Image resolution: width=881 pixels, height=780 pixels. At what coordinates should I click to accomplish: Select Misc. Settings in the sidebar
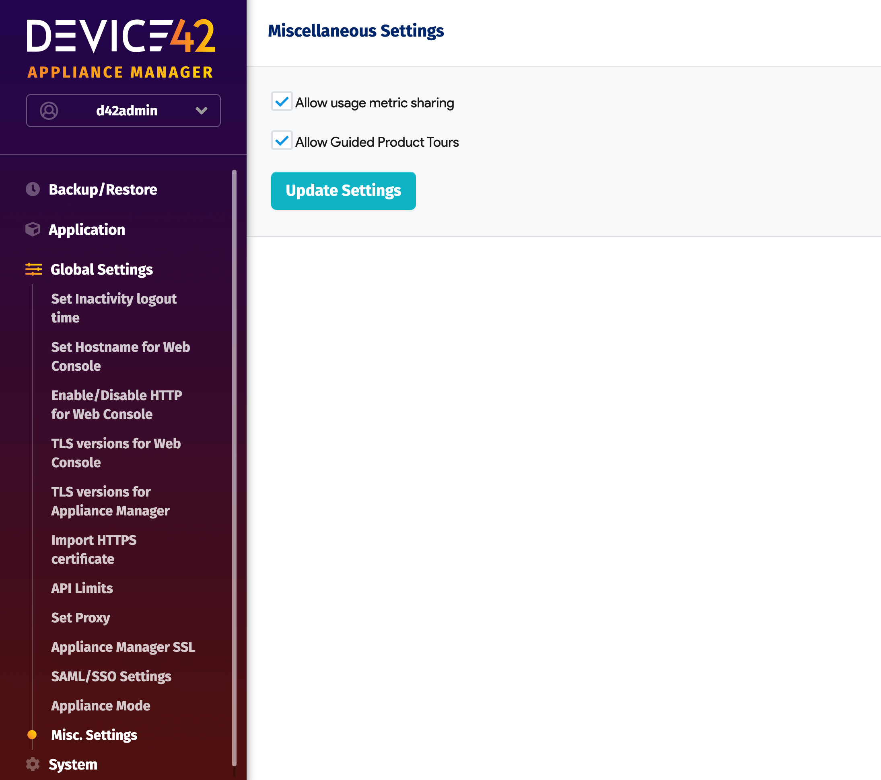(x=94, y=735)
